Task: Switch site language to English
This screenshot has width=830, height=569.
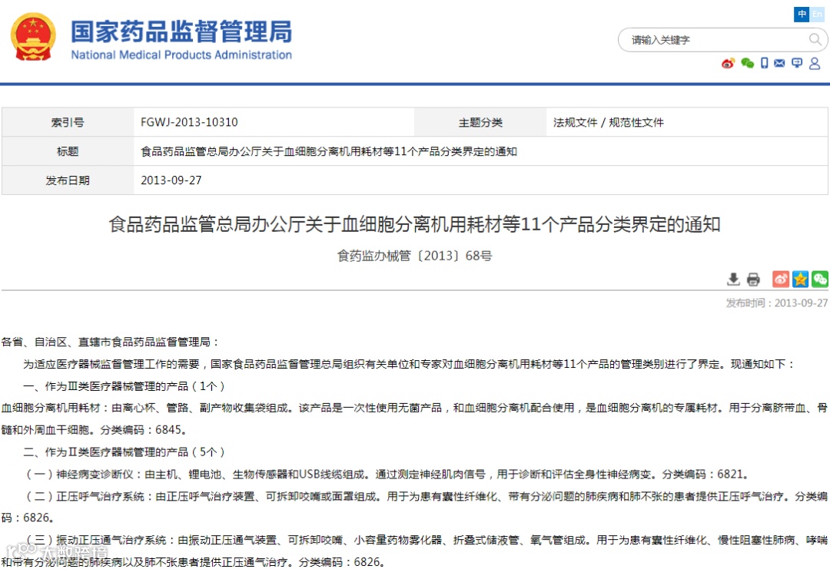Action: (x=817, y=15)
